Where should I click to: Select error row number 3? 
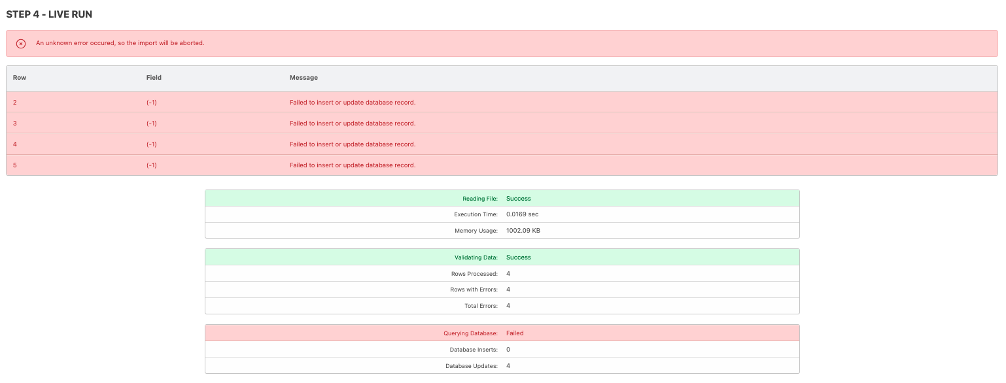point(502,124)
